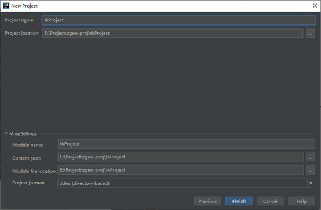Open Help for New Project
The image size is (321, 210).
pos(301,201)
